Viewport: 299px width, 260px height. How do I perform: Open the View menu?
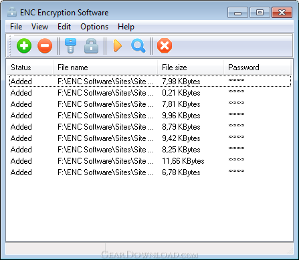pos(39,27)
